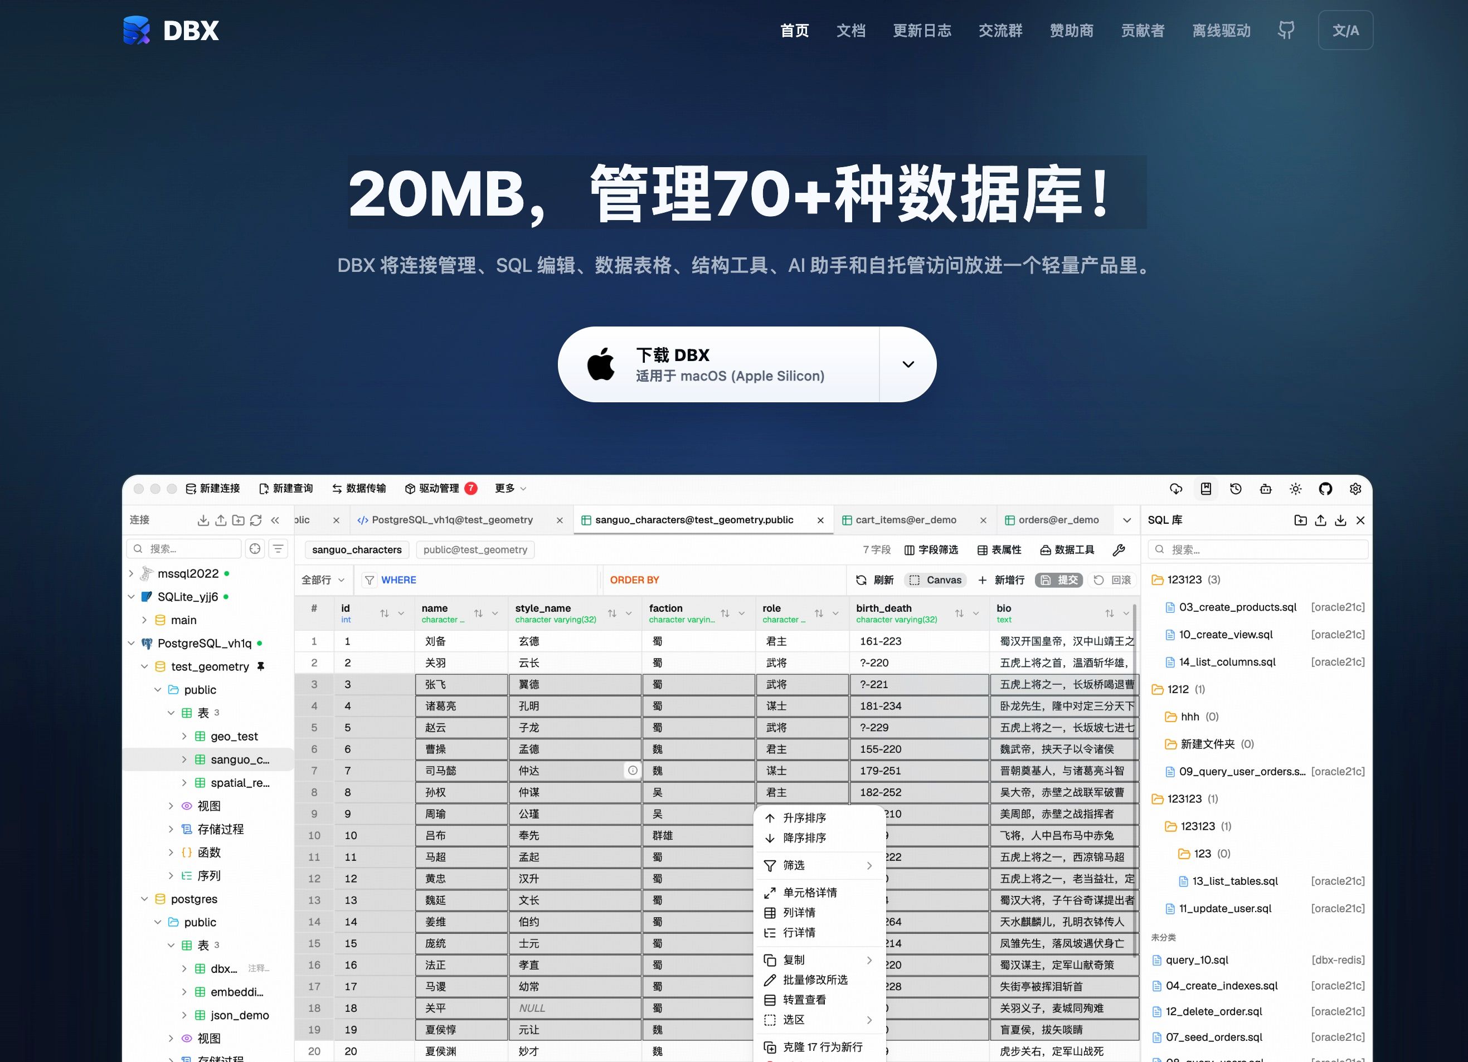Image resolution: width=1468 pixels, height=1062 pixels.
Task: Click the pin icon next to test_geometry
Action: (x=261, y=666)
